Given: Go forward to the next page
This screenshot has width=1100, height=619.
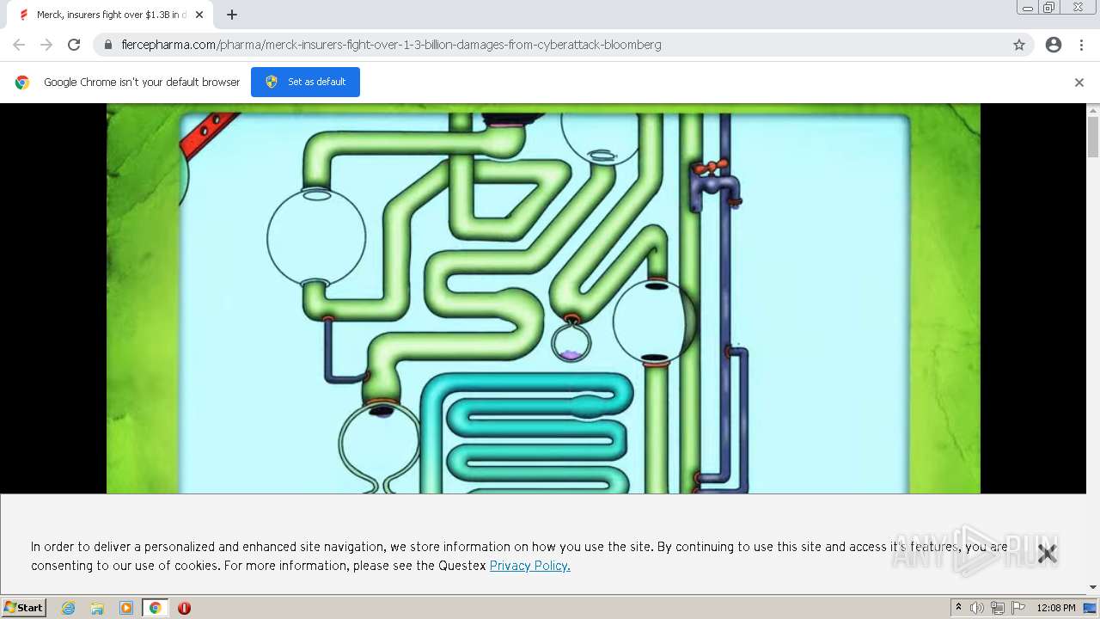Looking at the screenshot, I should tap(46, 45).
